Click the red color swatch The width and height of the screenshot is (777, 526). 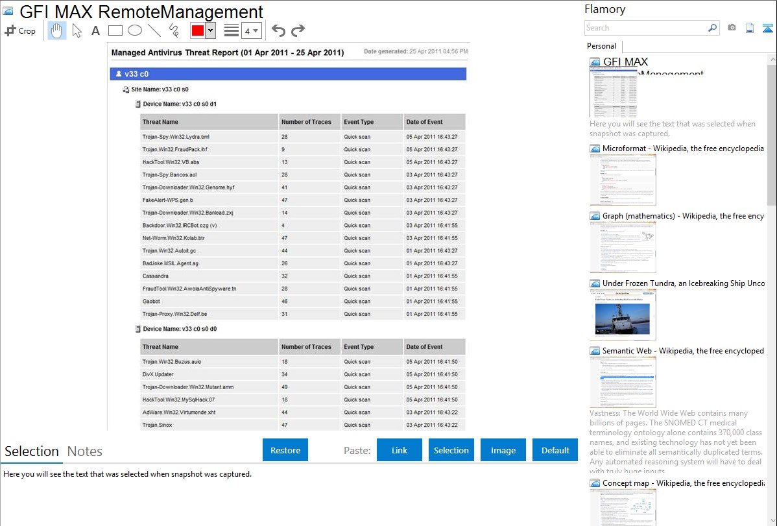point(198,30)
